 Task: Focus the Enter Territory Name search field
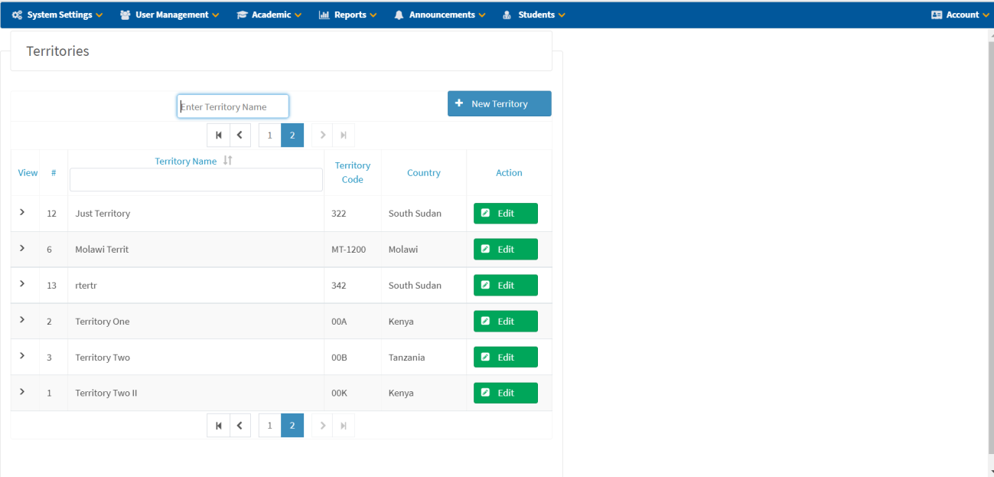point(233,107)
